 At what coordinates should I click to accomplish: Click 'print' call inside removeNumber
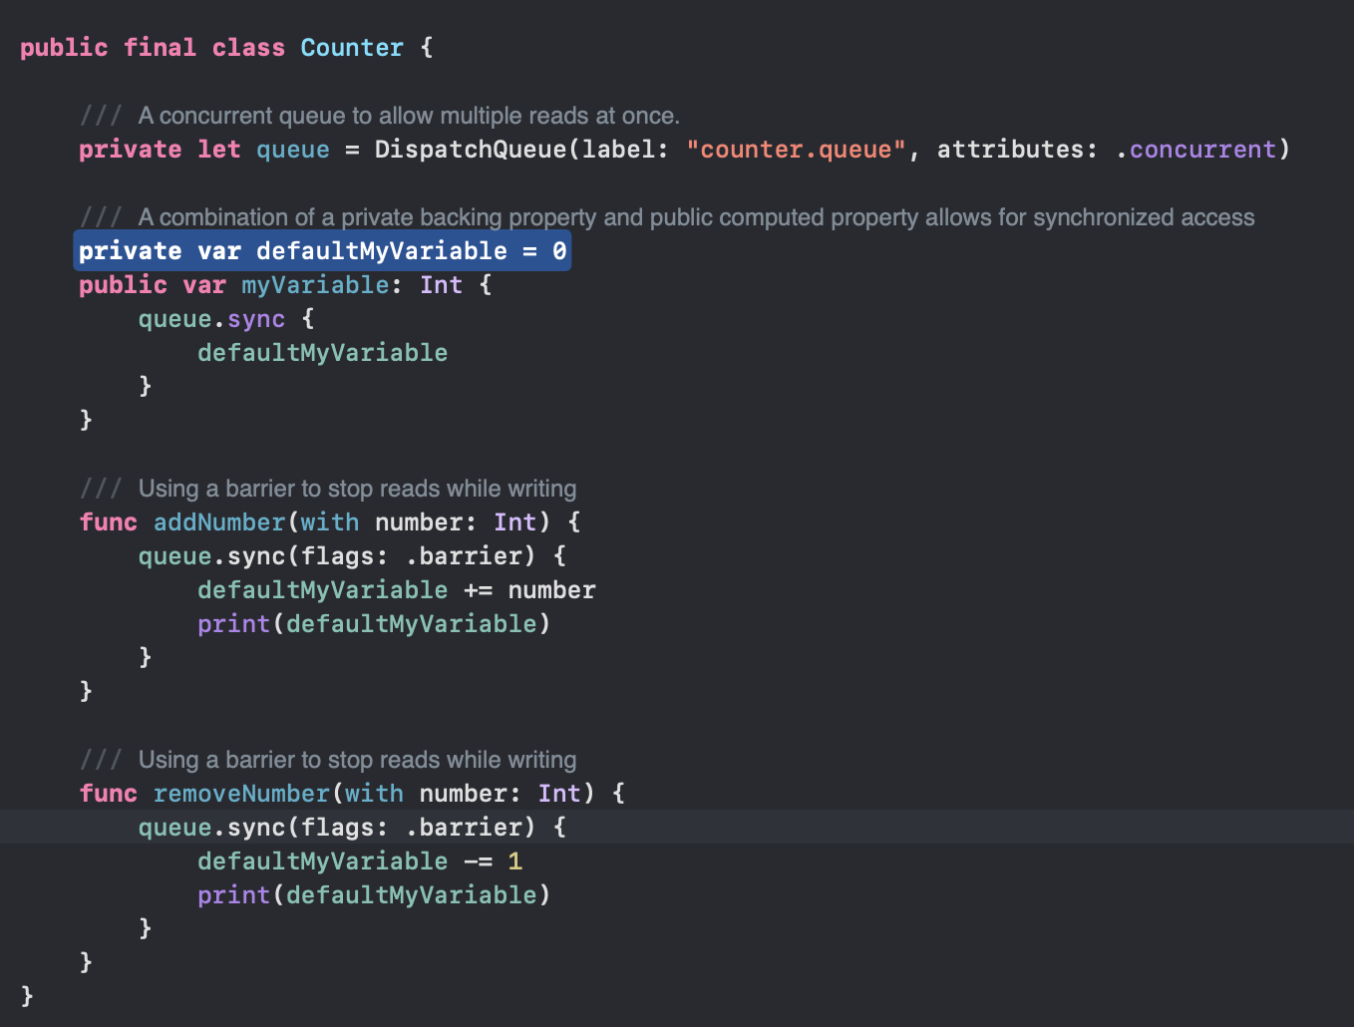point(233,895)
